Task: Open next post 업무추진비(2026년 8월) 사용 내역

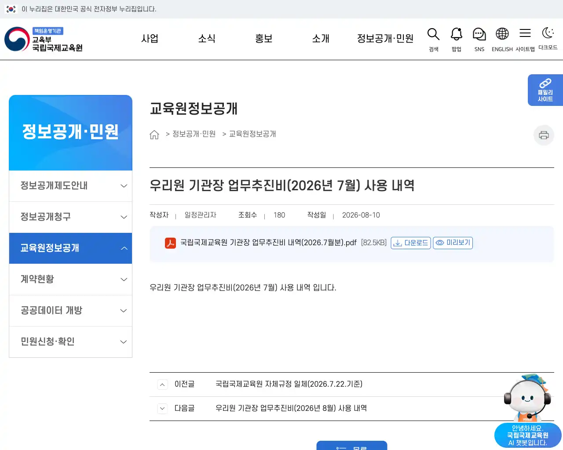Action: [291, 408]
